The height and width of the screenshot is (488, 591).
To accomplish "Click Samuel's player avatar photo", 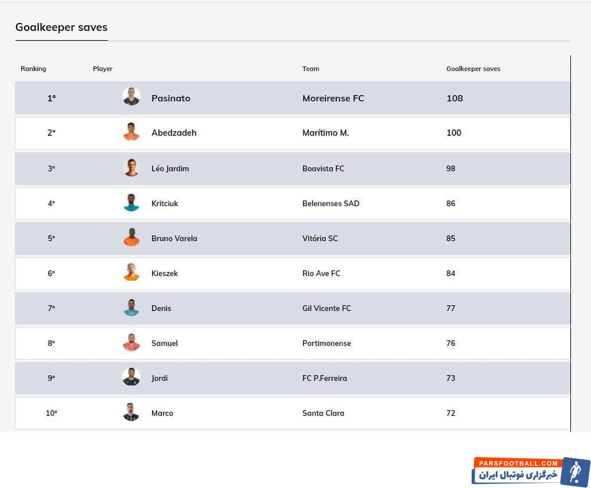I will point(131,343).
